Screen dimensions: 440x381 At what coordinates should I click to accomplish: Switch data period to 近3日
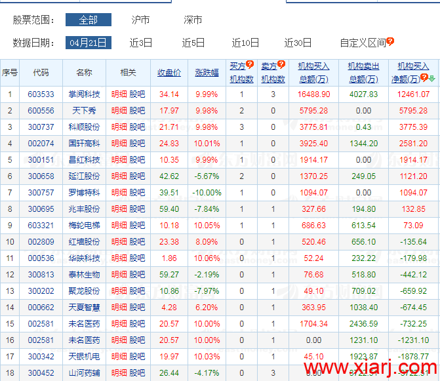pos(140,43)
